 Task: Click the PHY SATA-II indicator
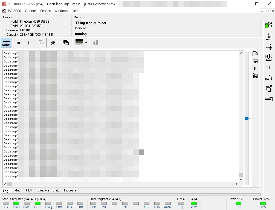pos(194,205)
